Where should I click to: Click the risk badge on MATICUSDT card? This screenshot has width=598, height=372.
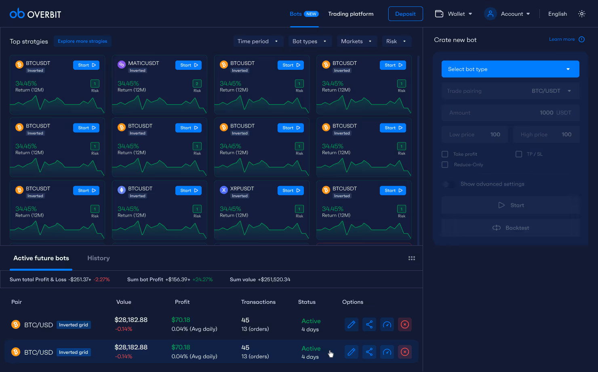click(197, 84)
